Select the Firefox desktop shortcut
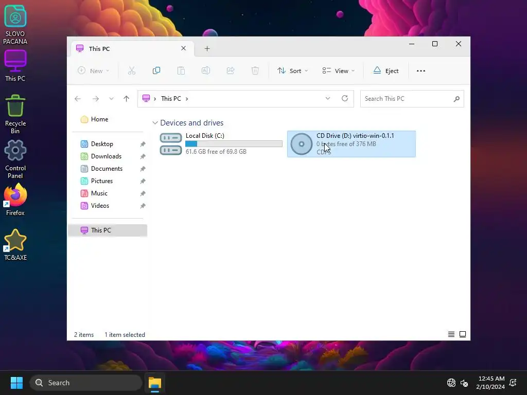This screenshot has height=395, width=527. coord(15,200)
